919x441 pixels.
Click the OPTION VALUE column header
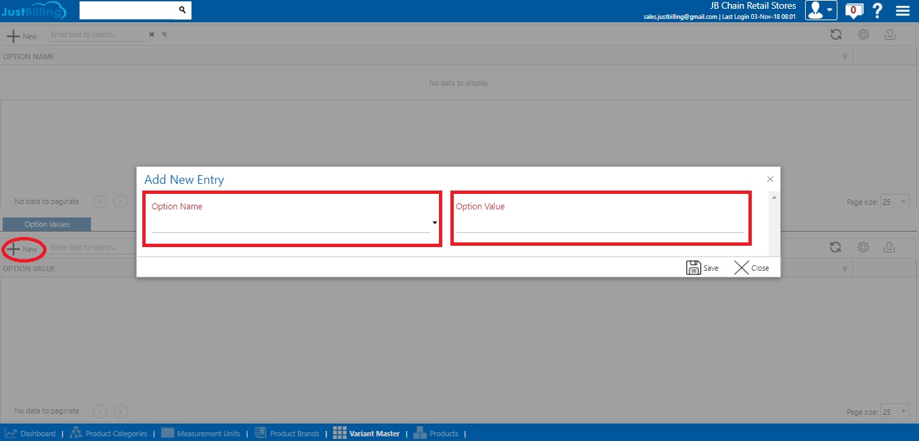pos(29,269)
